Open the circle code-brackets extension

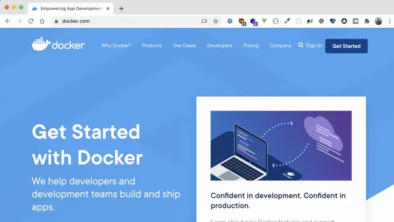pos(275,21)
